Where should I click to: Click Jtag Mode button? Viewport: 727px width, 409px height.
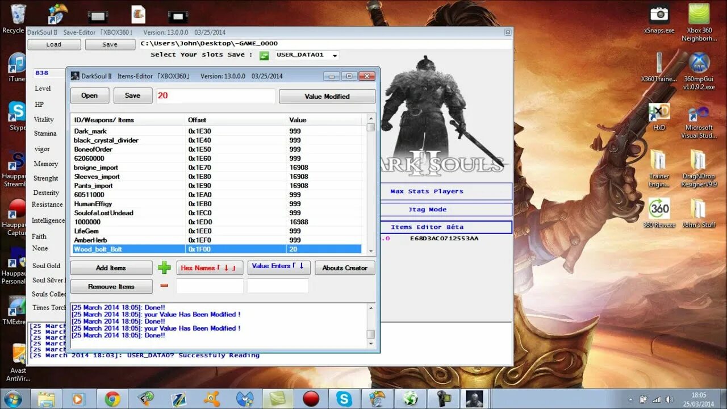tap(445, 209)
